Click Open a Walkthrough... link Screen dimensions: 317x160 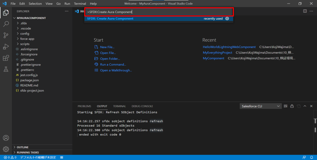116,70
